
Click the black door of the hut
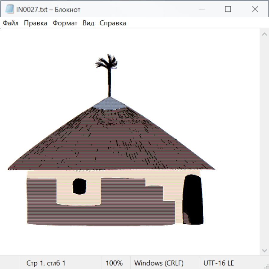point(193,200)
